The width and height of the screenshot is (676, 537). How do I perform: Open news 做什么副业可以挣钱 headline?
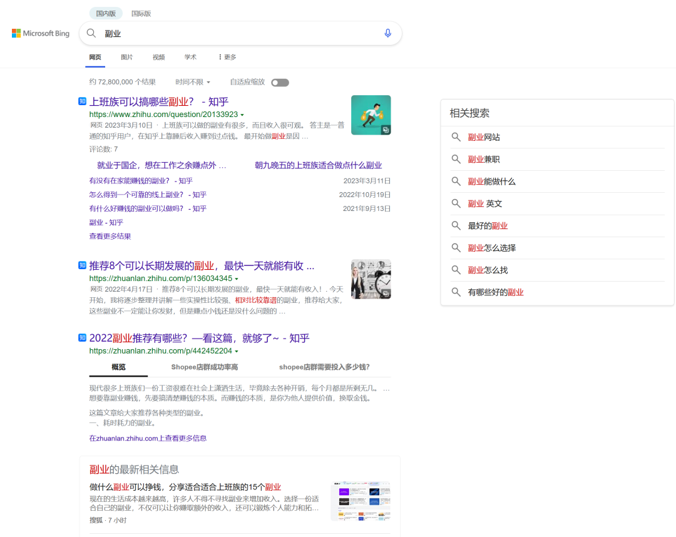(x=185, y=487)
